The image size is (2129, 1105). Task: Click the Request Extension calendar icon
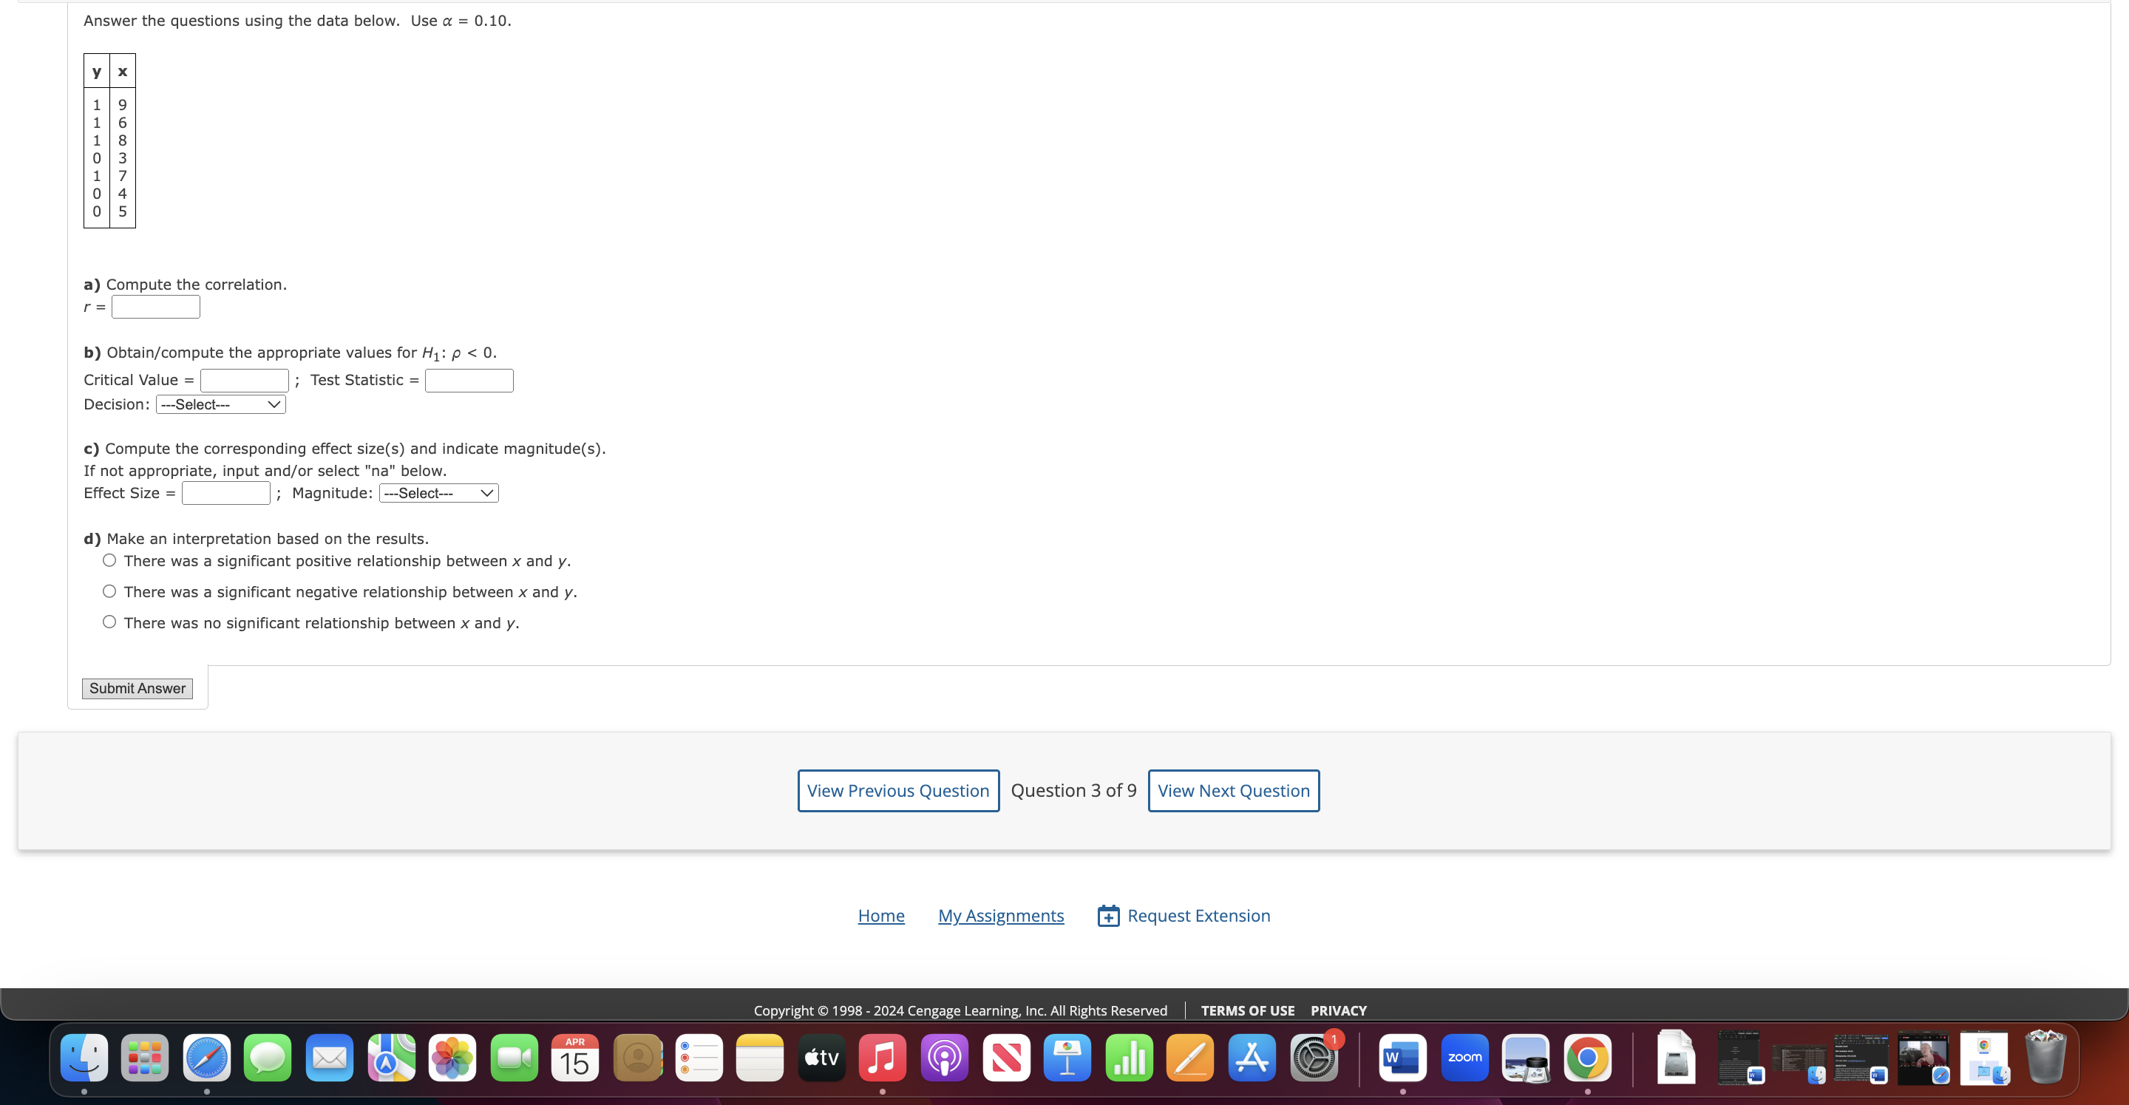click(1108, 916)
